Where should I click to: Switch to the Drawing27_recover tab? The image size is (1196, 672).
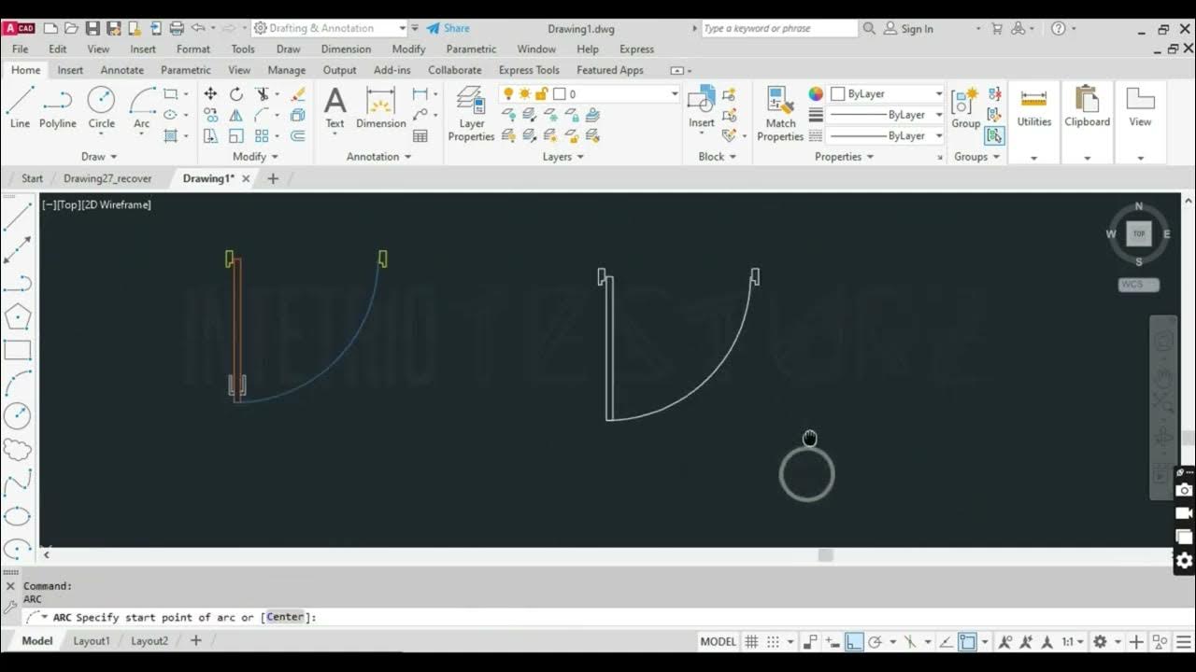point(107,177)
